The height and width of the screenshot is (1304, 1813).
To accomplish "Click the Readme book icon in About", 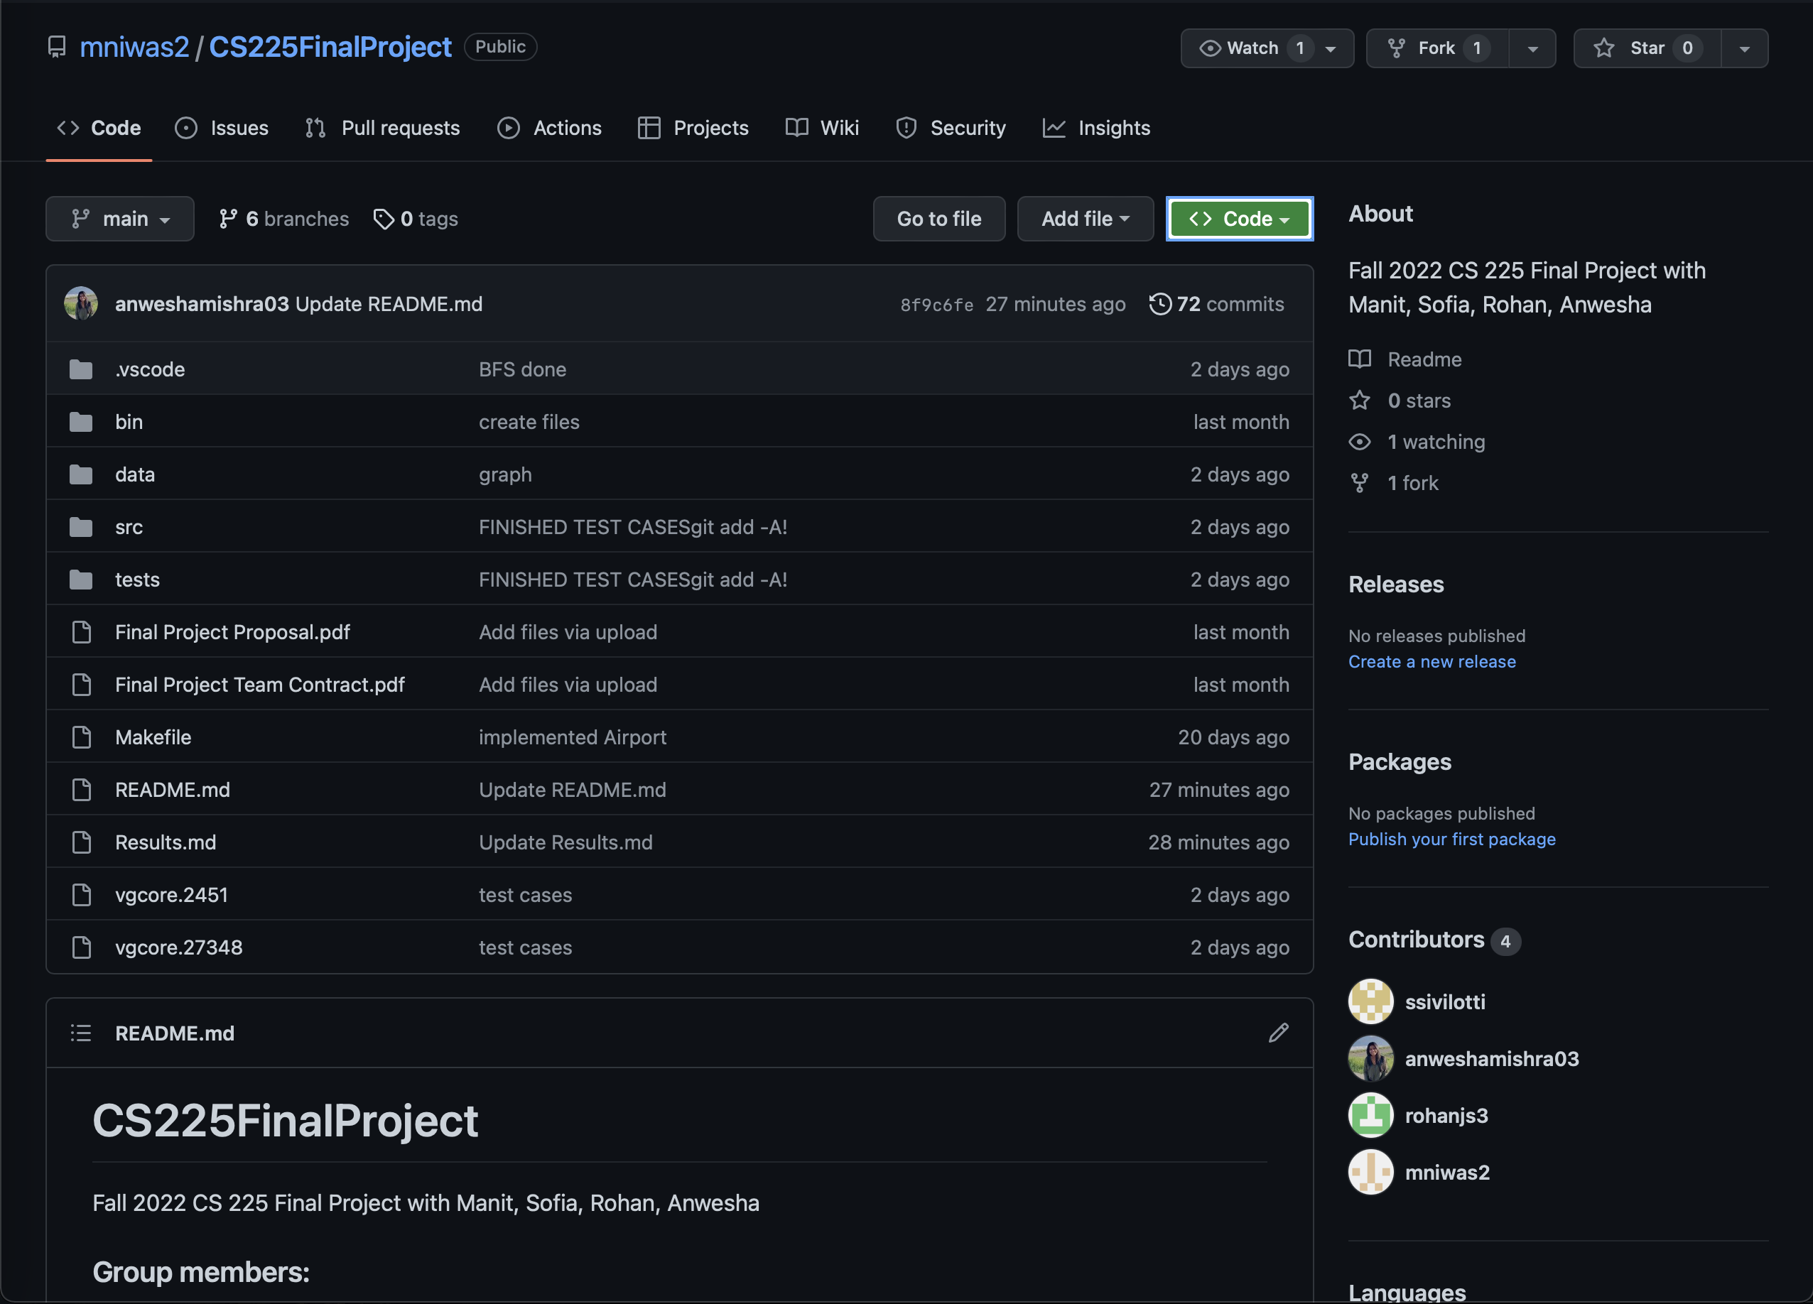I will click(x=1360, y=359).
